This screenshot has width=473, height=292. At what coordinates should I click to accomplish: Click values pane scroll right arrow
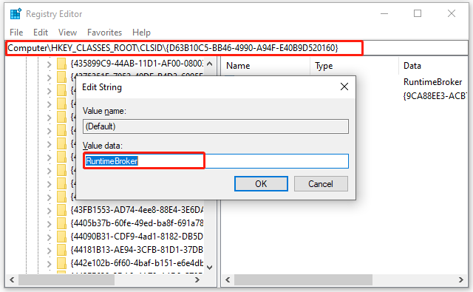tap(461, 280)
